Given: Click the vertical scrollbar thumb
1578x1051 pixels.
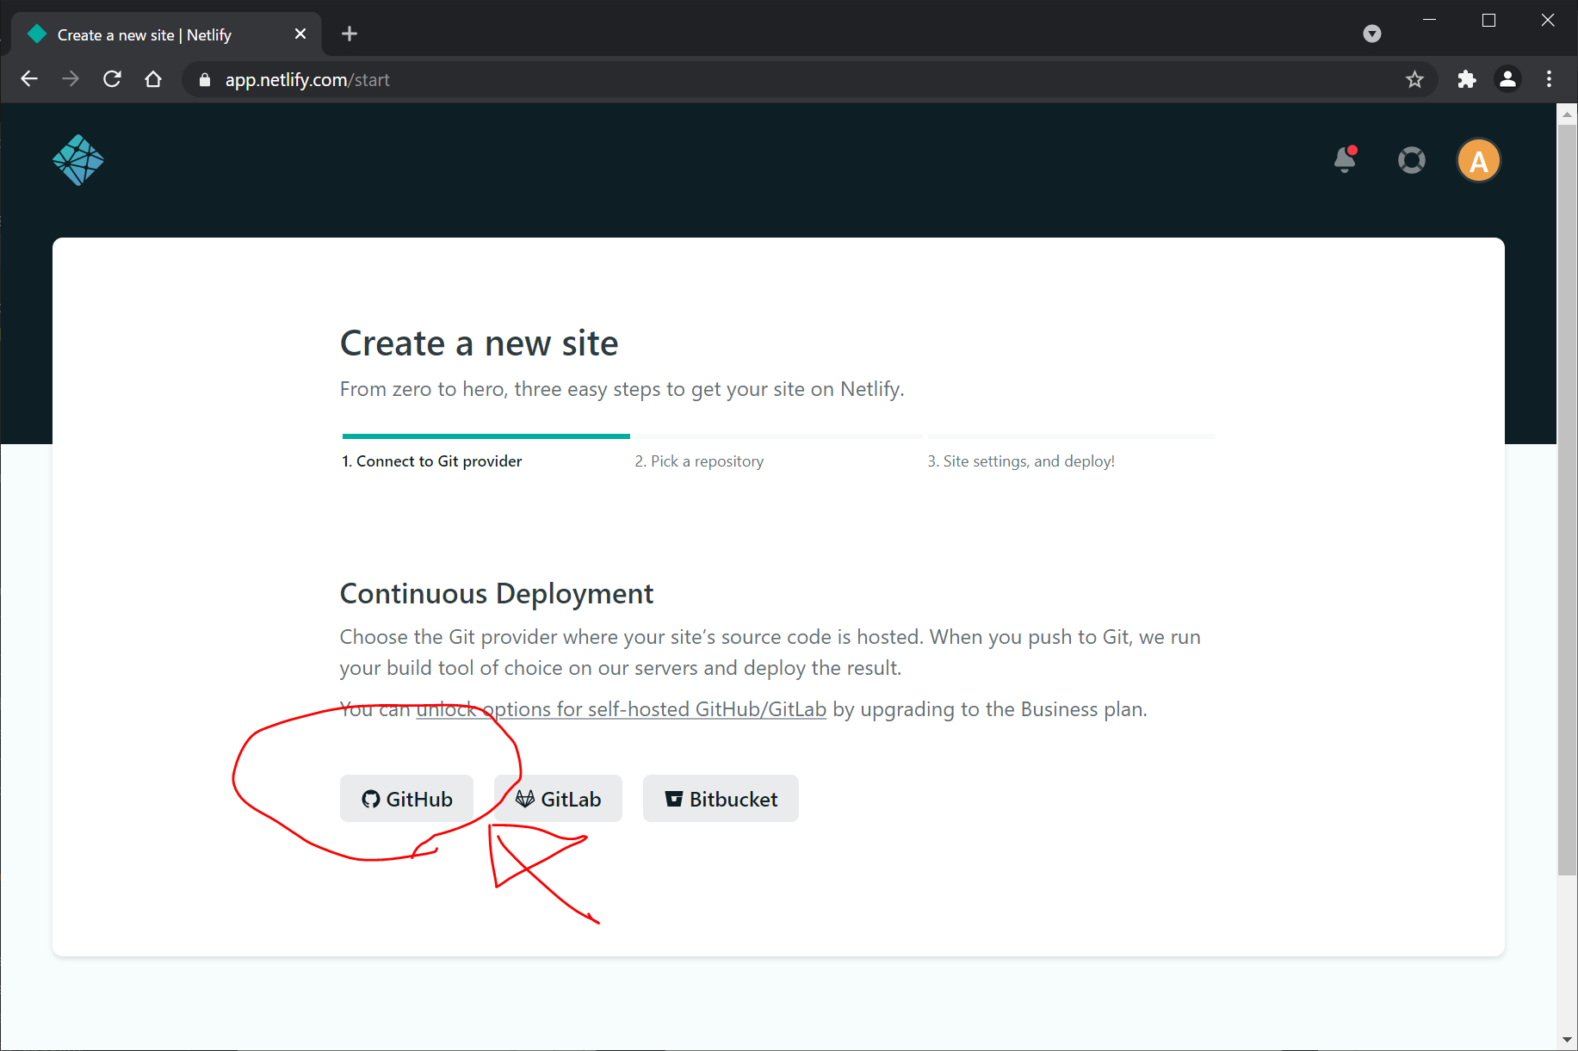Looking at the screenshot, I should click(x=1567, y=499).
